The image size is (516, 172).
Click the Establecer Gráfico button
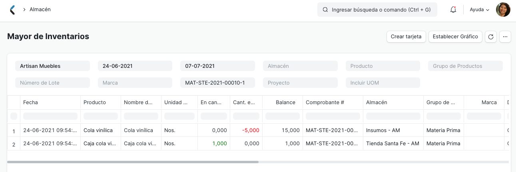coord(455,37)
